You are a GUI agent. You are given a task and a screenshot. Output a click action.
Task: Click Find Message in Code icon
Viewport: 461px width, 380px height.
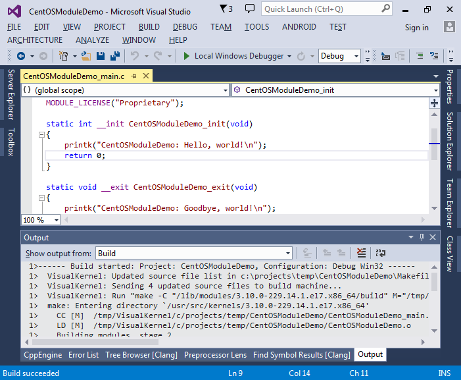click(307, 253)
